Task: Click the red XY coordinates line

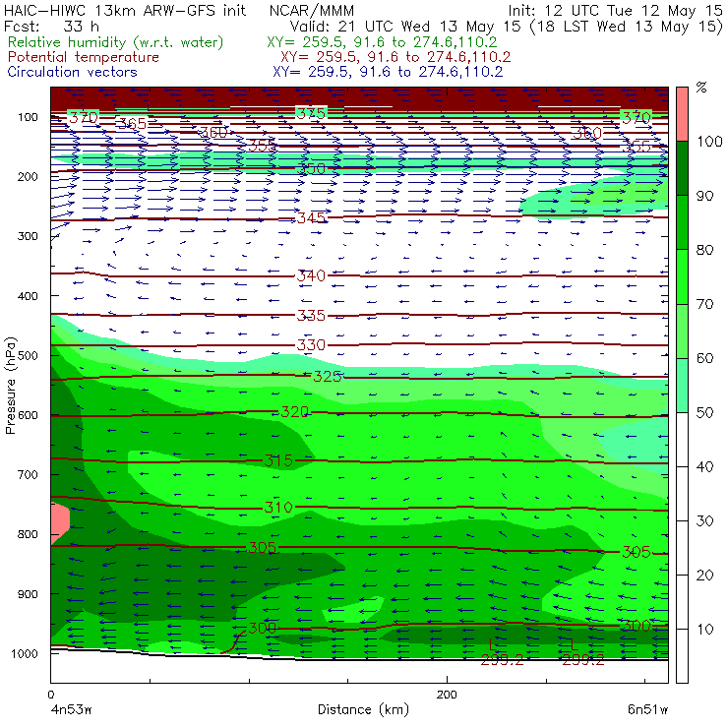Action: click(x=395, y=57)
